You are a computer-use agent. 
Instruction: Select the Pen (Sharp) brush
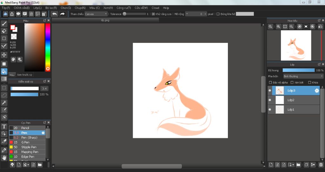(x=27, y=138)
